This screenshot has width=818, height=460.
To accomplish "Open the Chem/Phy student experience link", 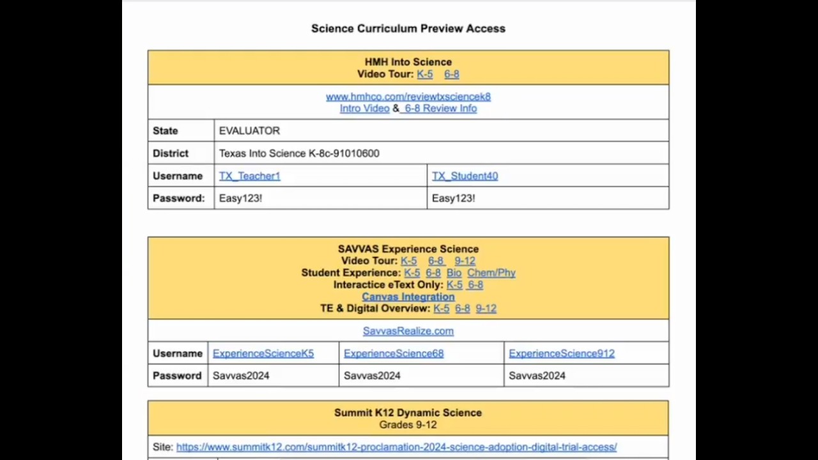I will coord(491,273).
